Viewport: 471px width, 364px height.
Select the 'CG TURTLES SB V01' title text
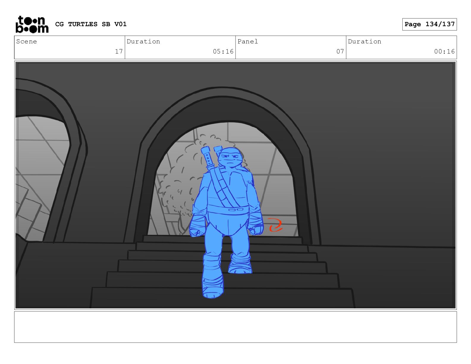pos(91,24)
